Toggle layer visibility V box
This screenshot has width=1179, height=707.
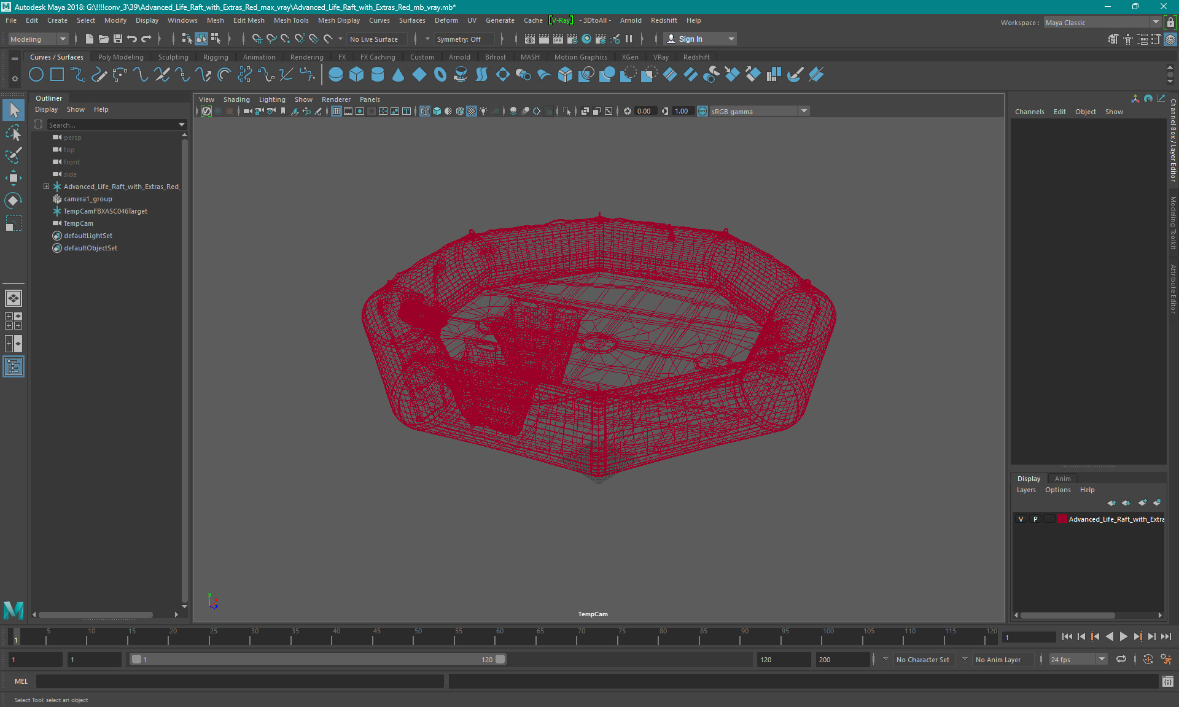[1021, 519]
